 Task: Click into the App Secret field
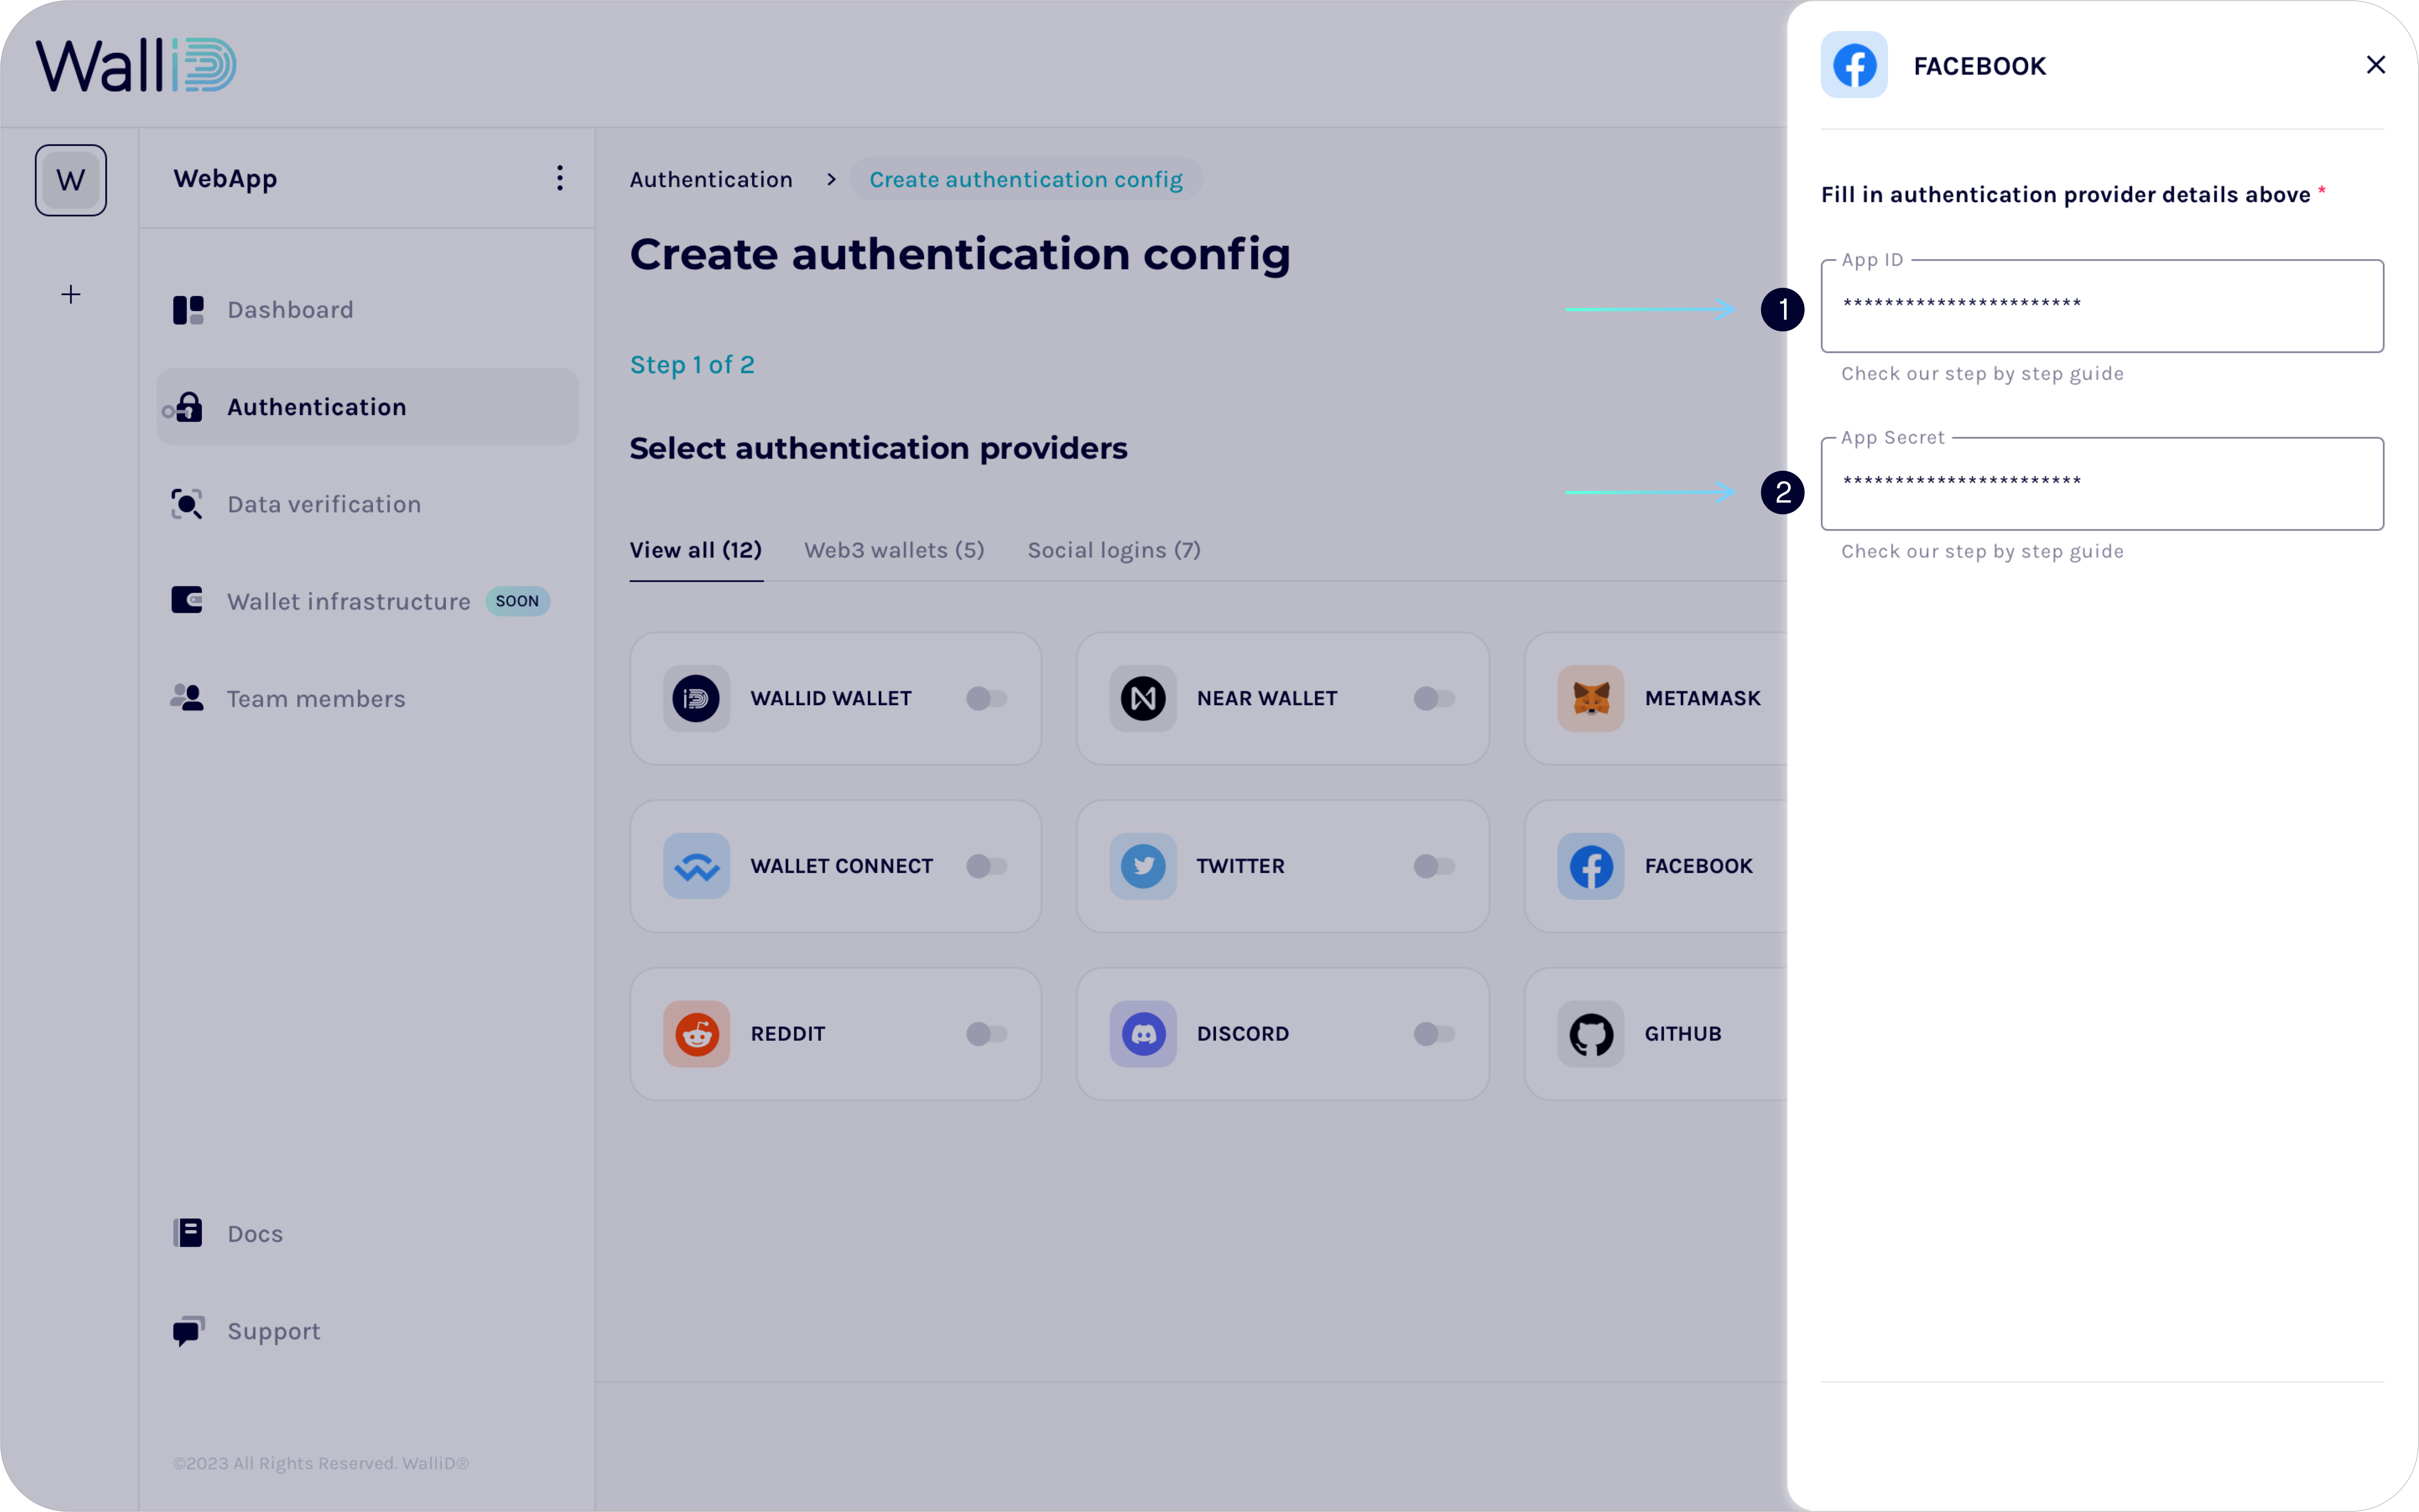tap(2101, 483)
